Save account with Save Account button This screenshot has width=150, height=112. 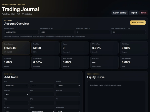(138, 23)
